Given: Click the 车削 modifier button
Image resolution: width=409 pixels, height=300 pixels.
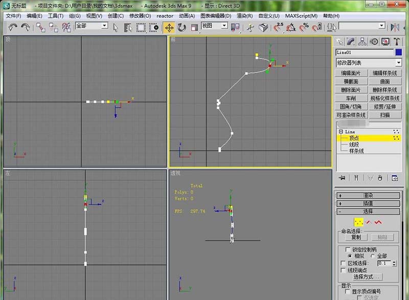Looking at the screenshot, I should coord(351,98).
